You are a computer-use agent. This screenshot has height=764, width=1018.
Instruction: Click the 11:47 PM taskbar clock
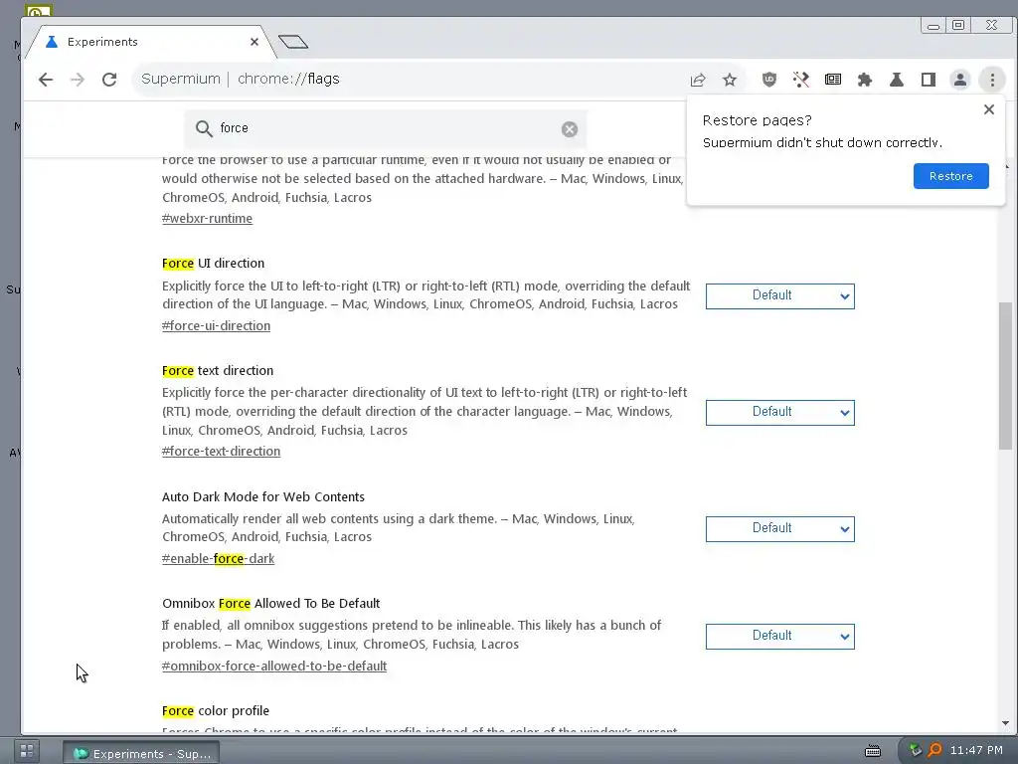tap(976, 750)
